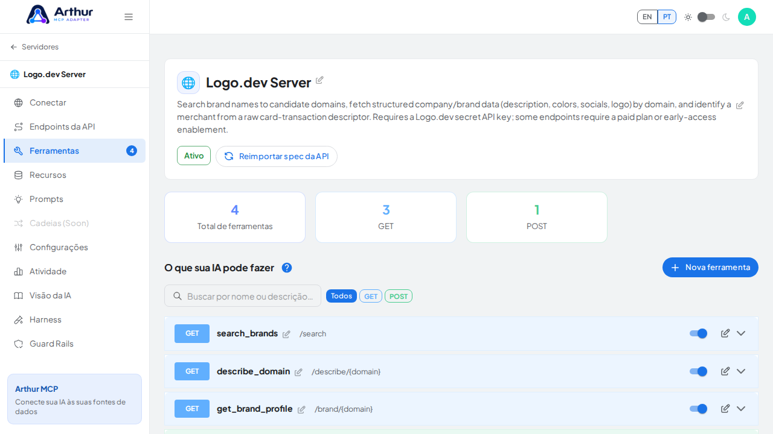Open Guard Rails in the sidebar
Screen dimensions: 773x434
coord(74,344)
